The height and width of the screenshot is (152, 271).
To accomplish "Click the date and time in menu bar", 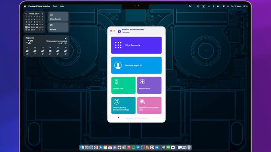I will [x=239, y=6].
